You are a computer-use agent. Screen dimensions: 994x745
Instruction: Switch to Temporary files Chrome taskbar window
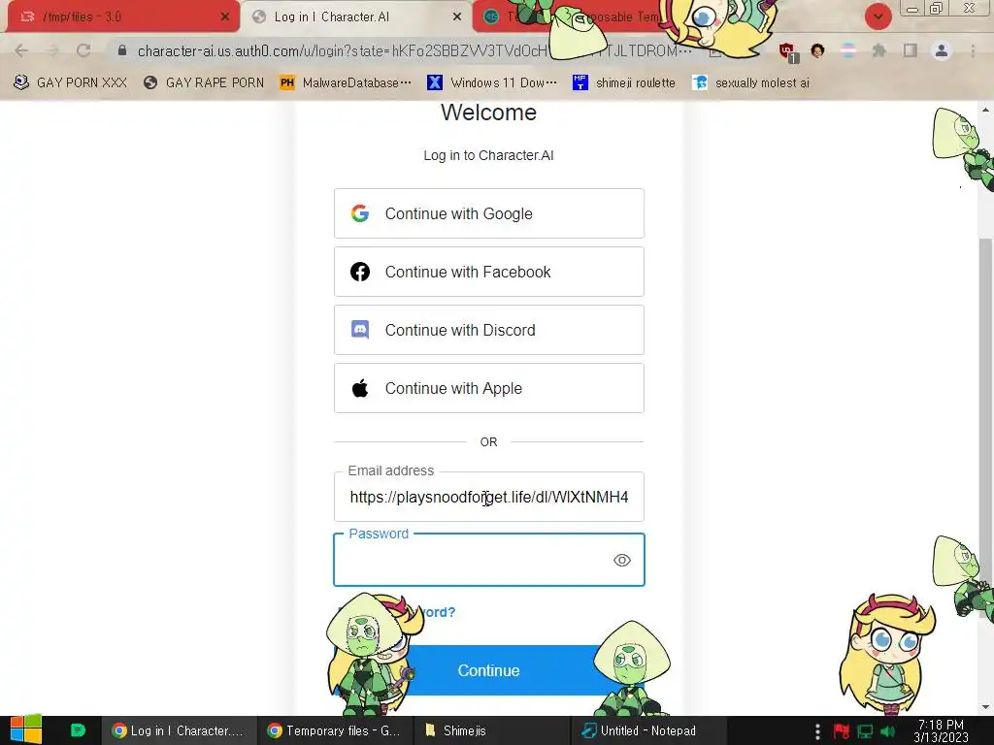335,730
